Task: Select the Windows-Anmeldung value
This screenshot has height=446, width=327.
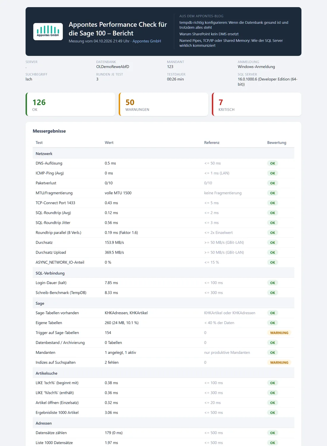Action: (x=256, y=67)
